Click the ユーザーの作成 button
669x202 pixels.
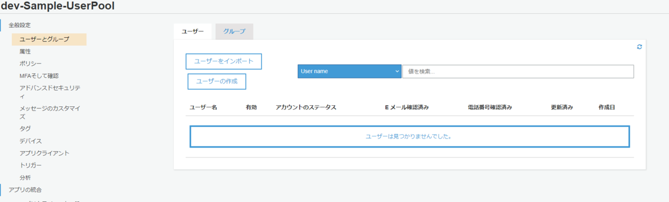coord(217,81)
